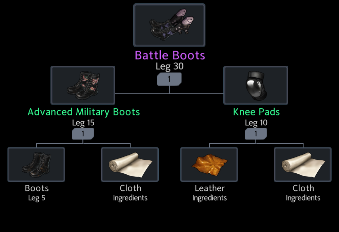Click the Advanced Military Boots icon

[83, 85]
